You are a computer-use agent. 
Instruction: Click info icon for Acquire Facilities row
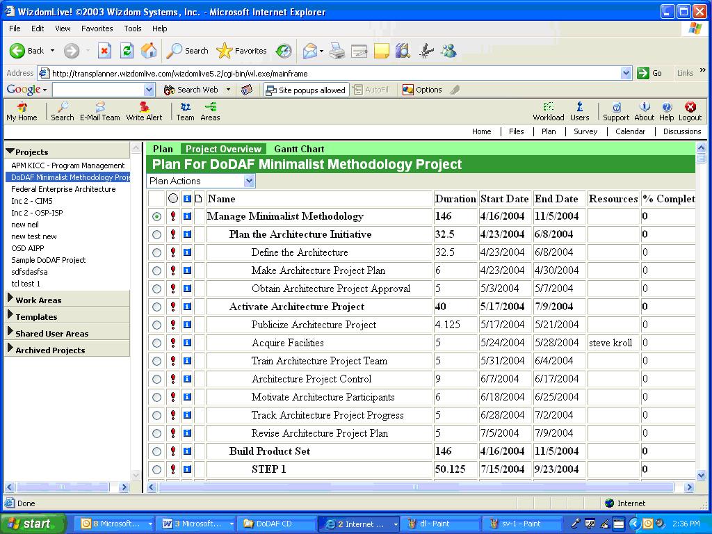coord(187,343)
